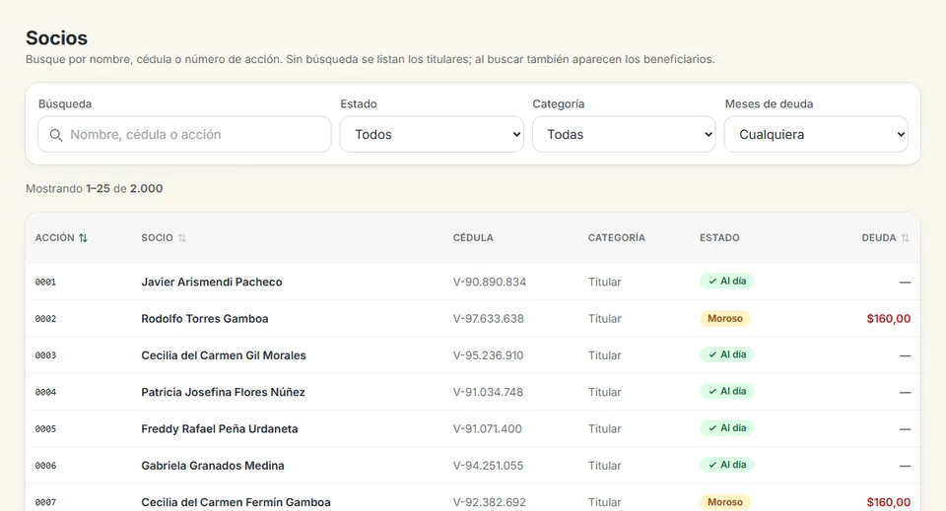The image size is (946, 511).
Task: Select cédula V-91.071.400
Action: (x=488, y=429)
